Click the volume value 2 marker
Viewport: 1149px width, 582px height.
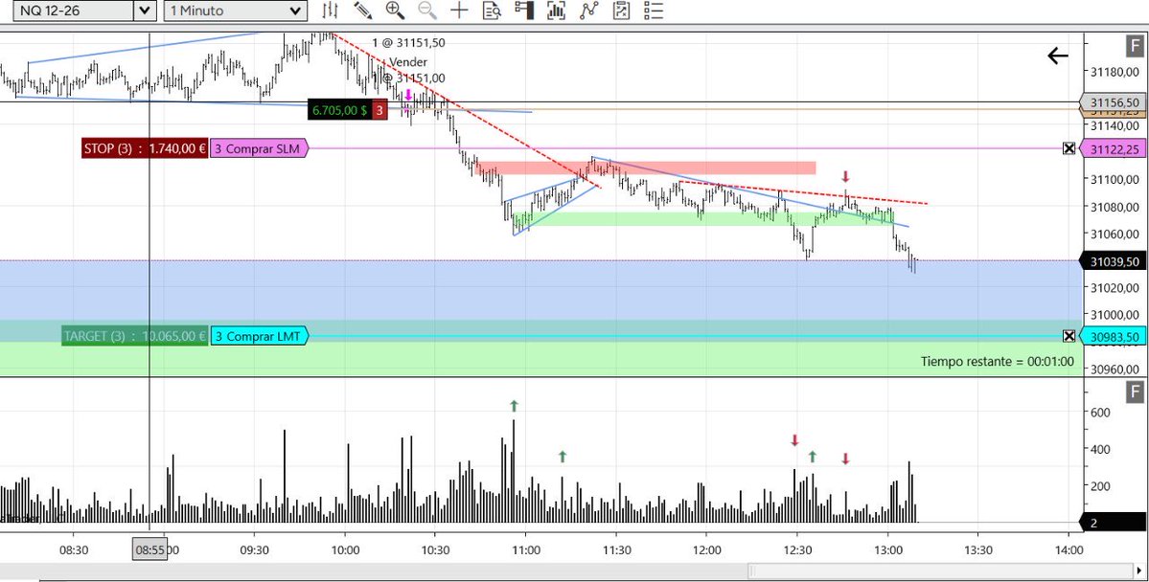(x=1113, y=522)
